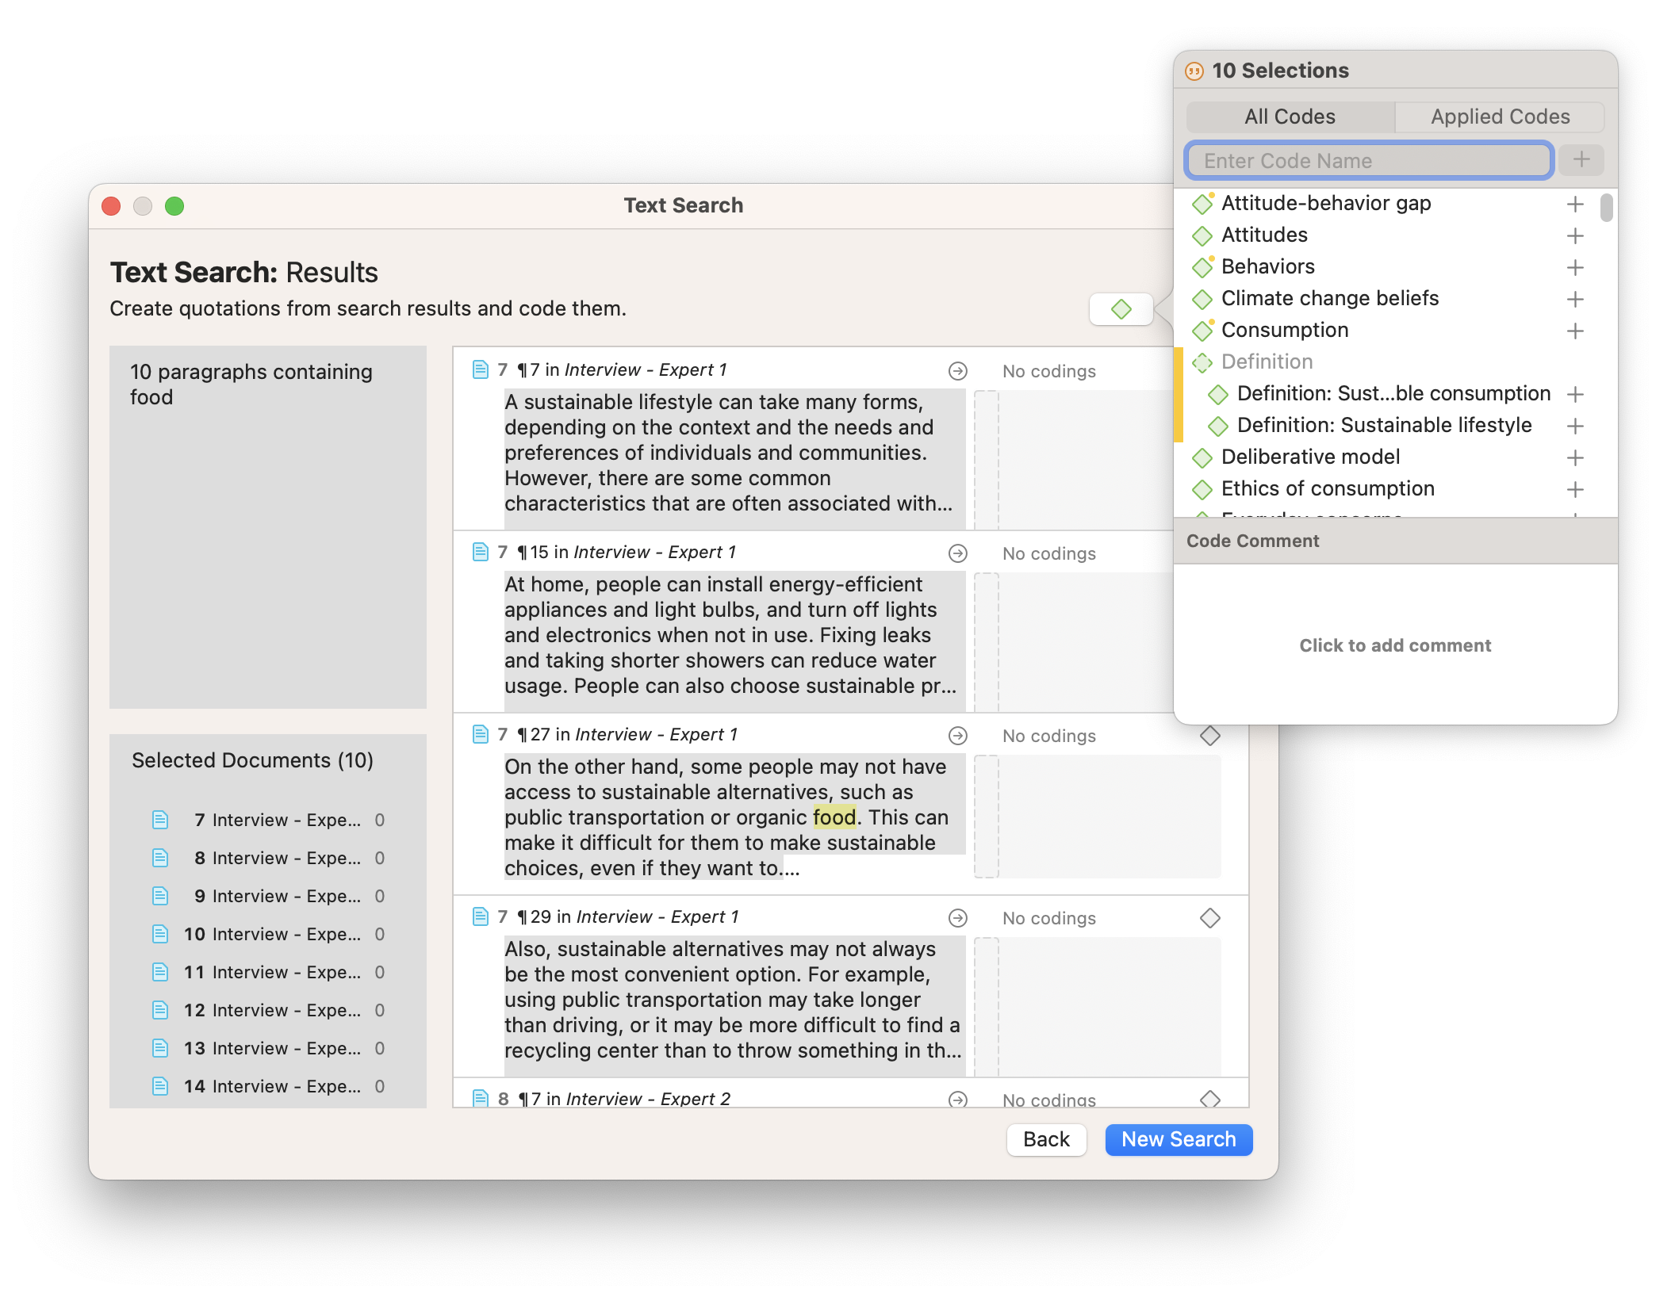Screen dimensions: 1675x1297
Task: Click go-to arrow for paragraph 27 result
Action: 958,736
